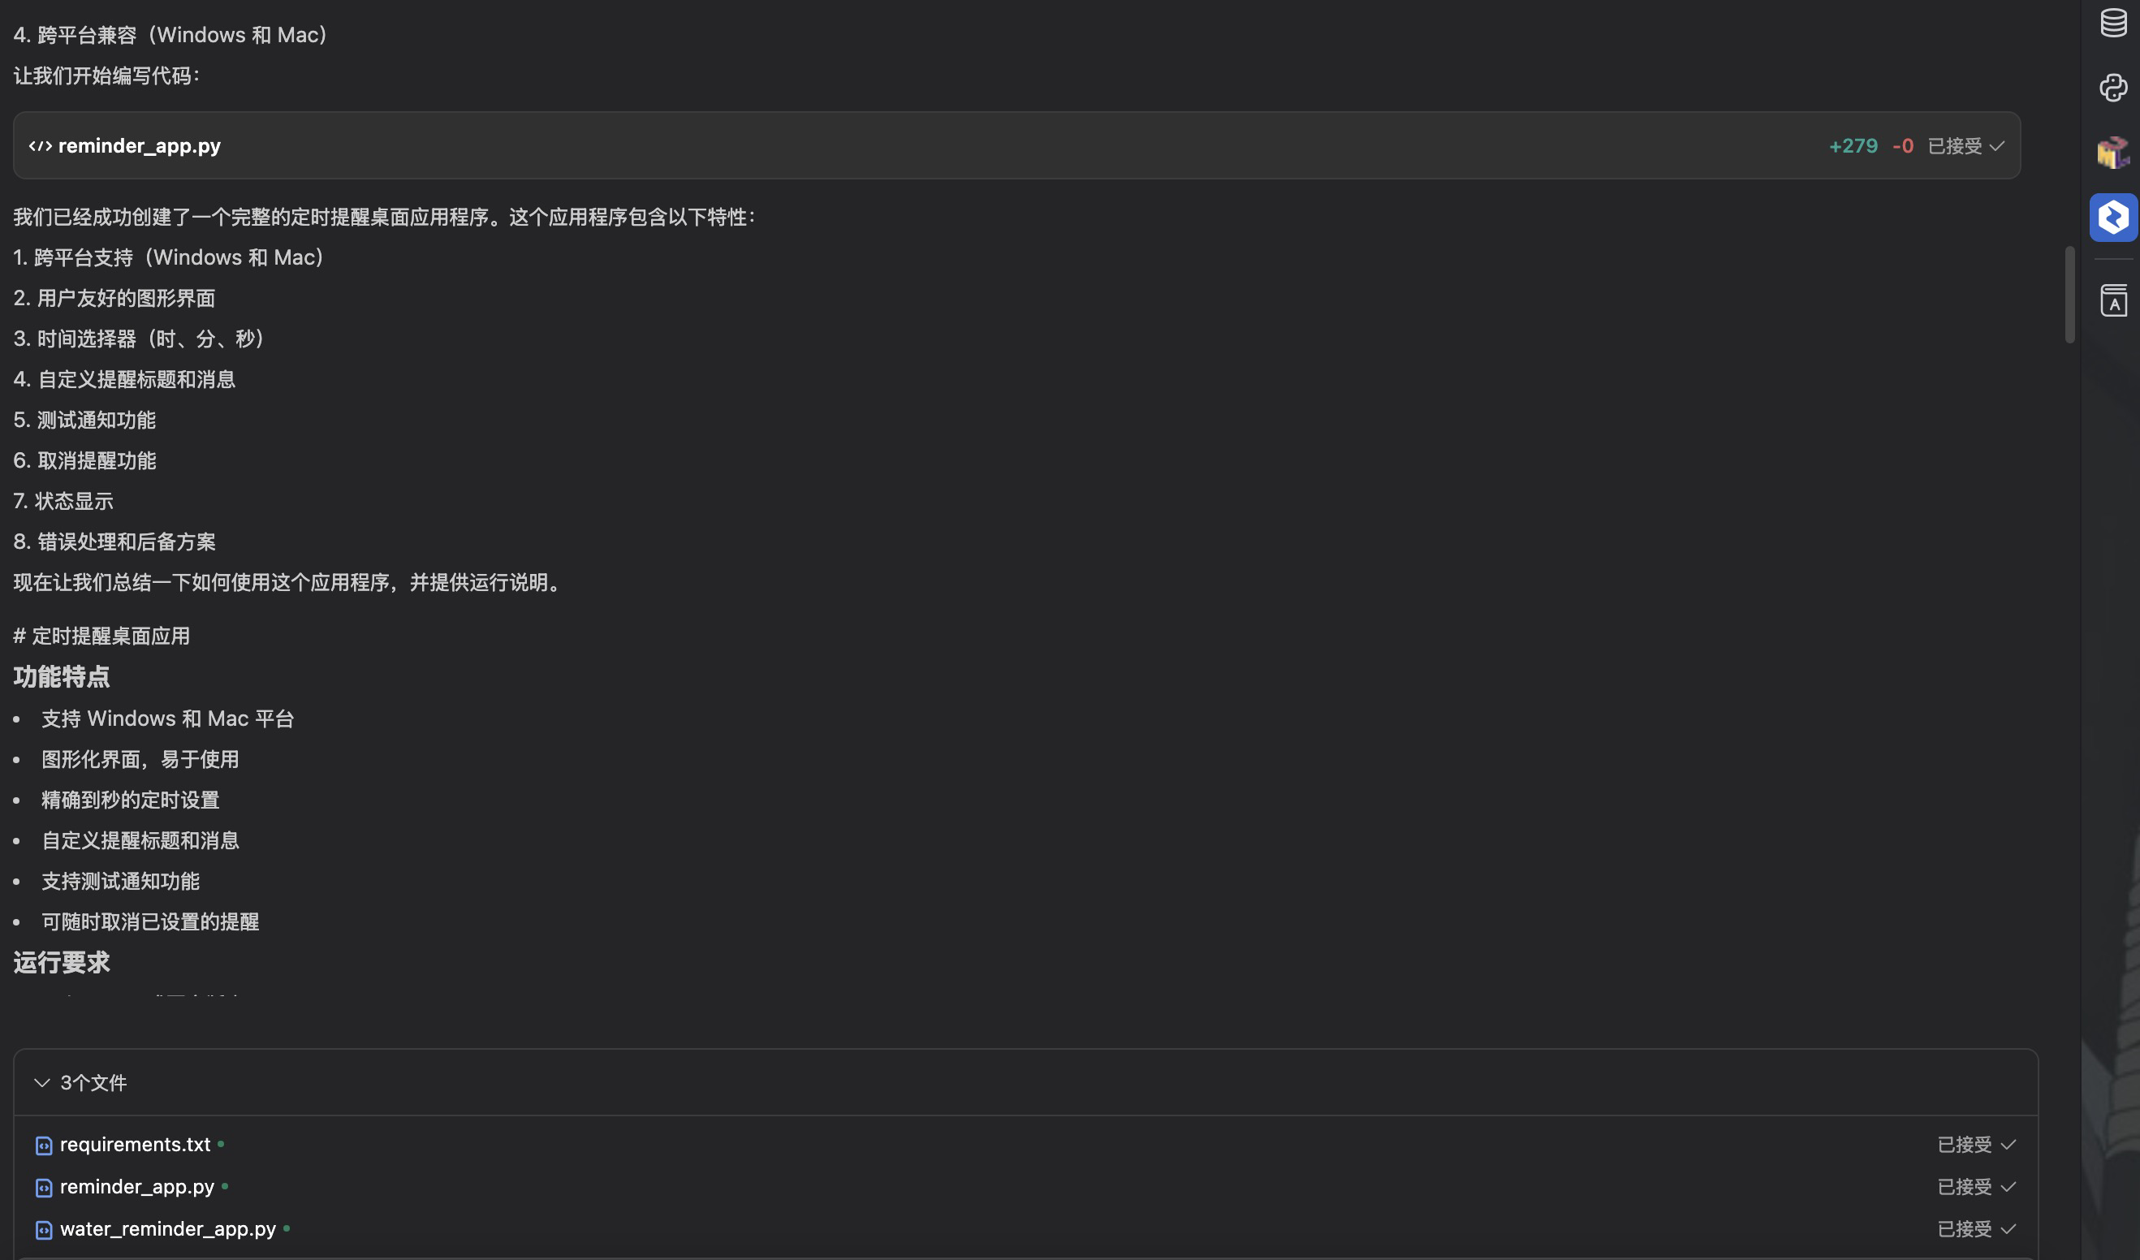Image resolution: width=2140 pixels, height=1260 pixels.
Task: Click the vertical chat scrollbar thumb
Action: pos(2069,295)
